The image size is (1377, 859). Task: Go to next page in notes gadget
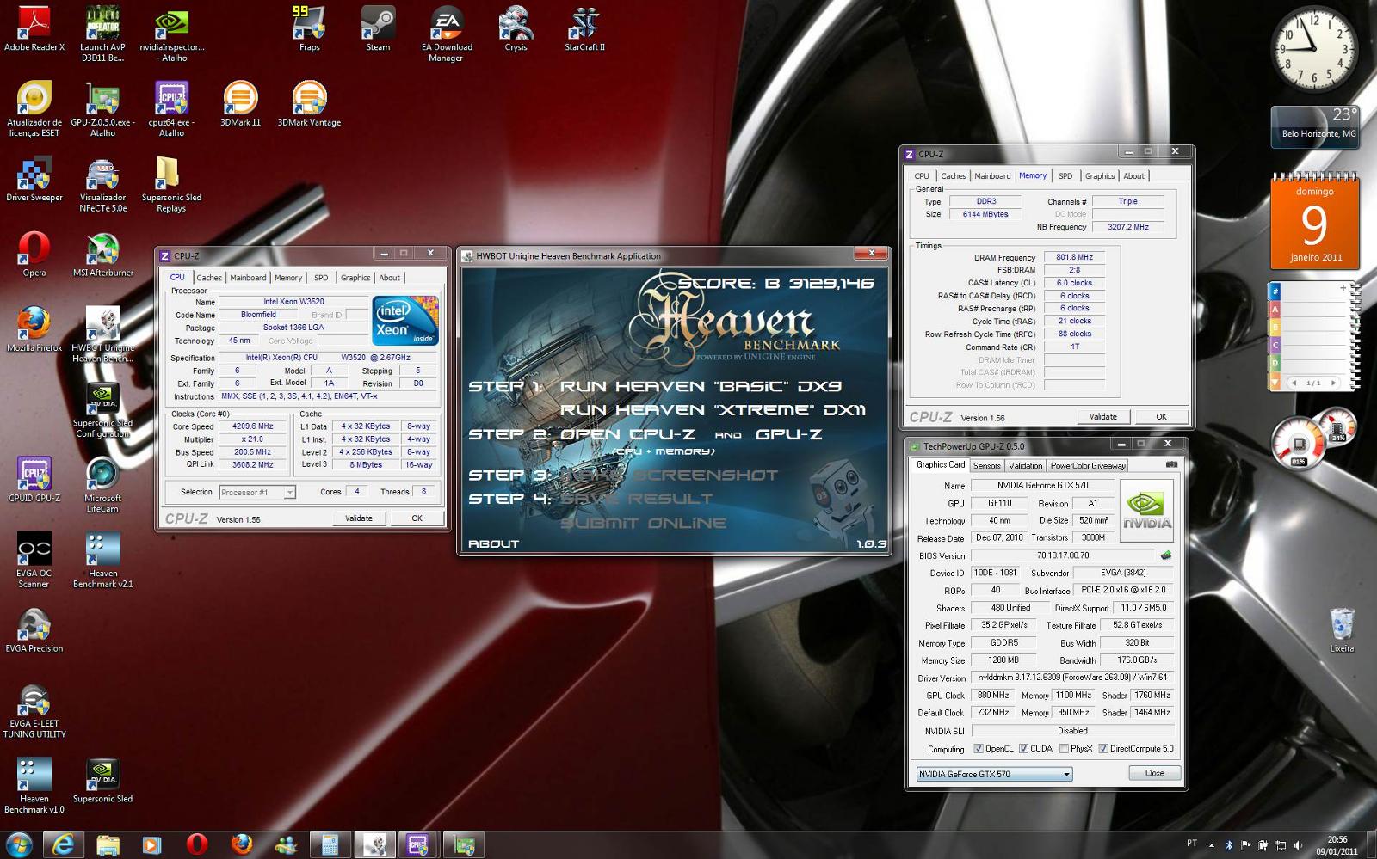coord(1333,383)
